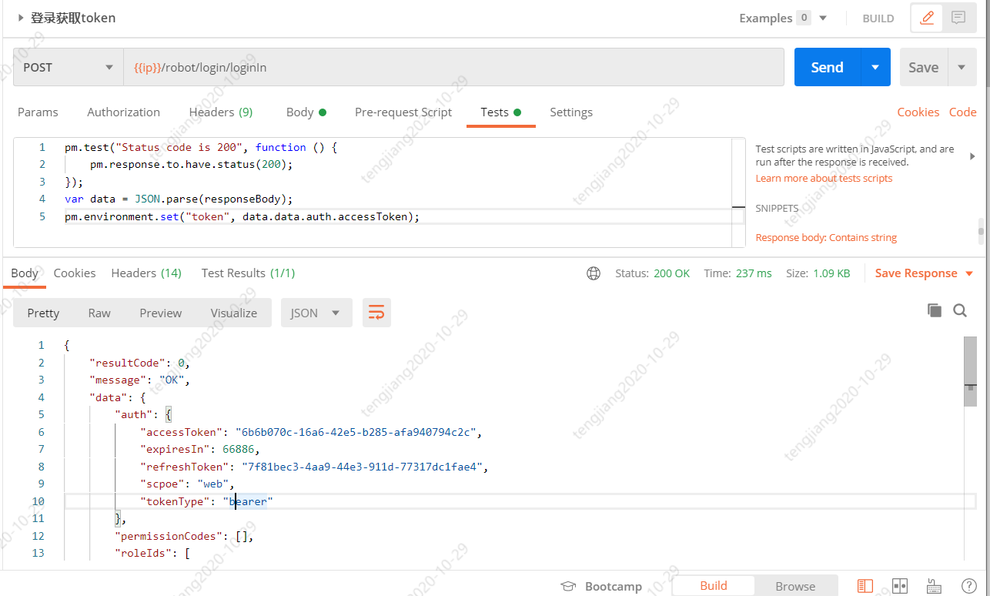Expand the Send button dropdown arrow
This screenshot has width=990, height=596.
[x=875, y=68]
